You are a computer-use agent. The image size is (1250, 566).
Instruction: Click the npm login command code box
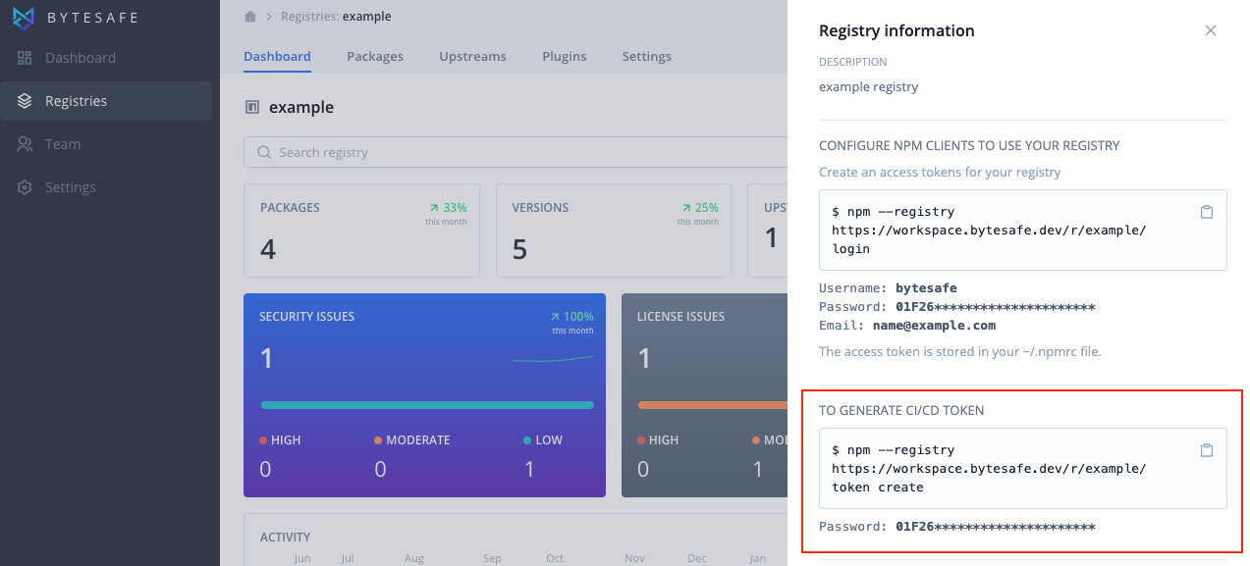[1023, 231]
